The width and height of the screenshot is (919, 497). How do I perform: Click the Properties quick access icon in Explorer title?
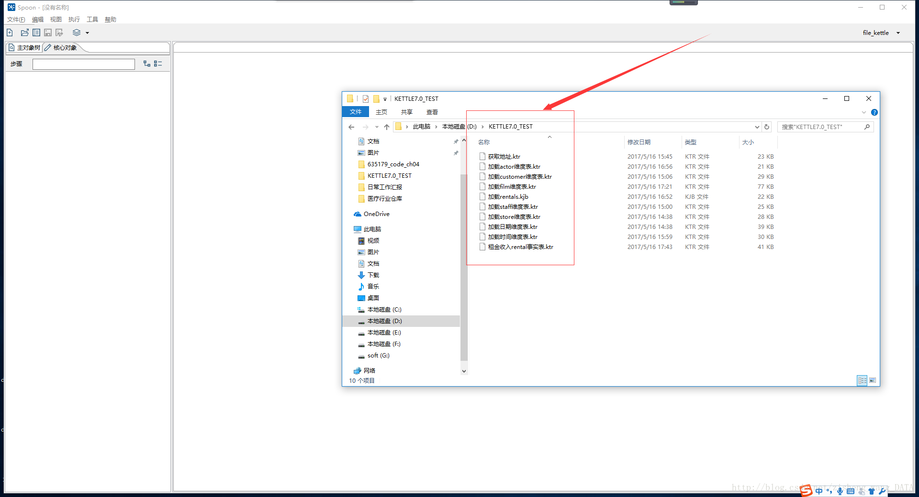click(x=366, y=99)
